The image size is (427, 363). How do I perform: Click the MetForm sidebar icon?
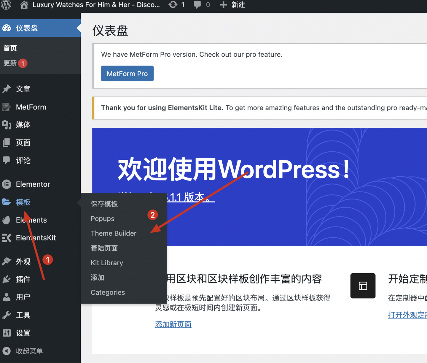coord(7,107)
